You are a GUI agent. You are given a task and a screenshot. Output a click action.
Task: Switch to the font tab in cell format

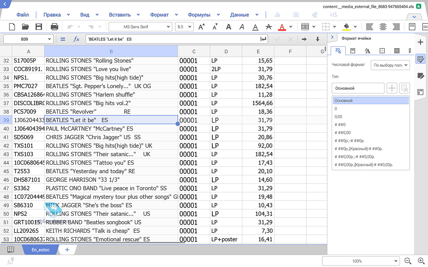(x=367, y=51)
